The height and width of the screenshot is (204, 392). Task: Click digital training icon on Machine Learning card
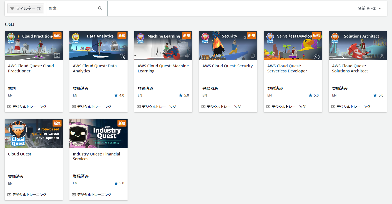click(x=139, y=107)
